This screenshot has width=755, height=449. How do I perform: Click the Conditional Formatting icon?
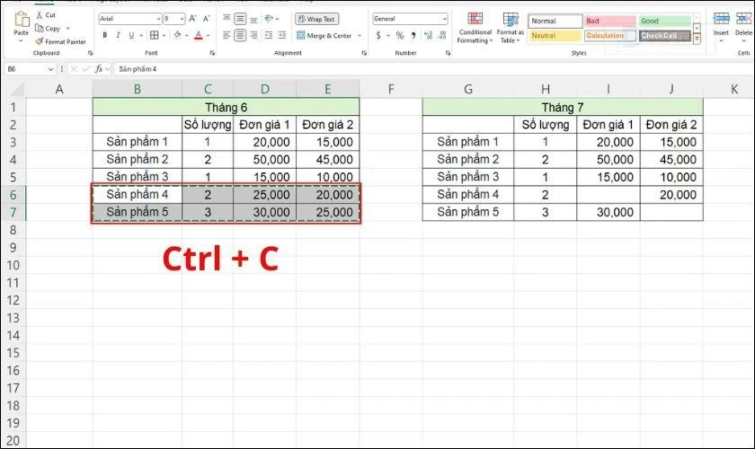[473, 20]
